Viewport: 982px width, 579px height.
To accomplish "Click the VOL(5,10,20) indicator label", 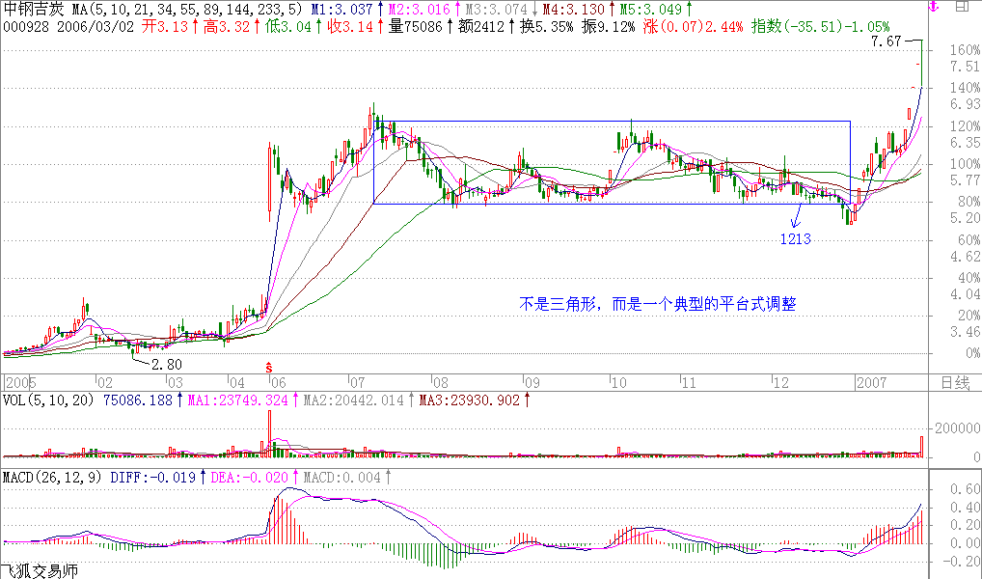I will pos(49,400).
